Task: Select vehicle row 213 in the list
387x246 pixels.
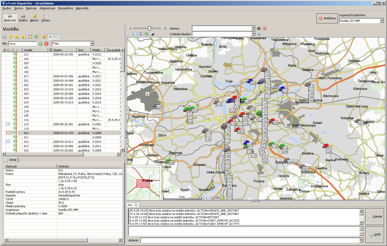Action: click(61, 124)
